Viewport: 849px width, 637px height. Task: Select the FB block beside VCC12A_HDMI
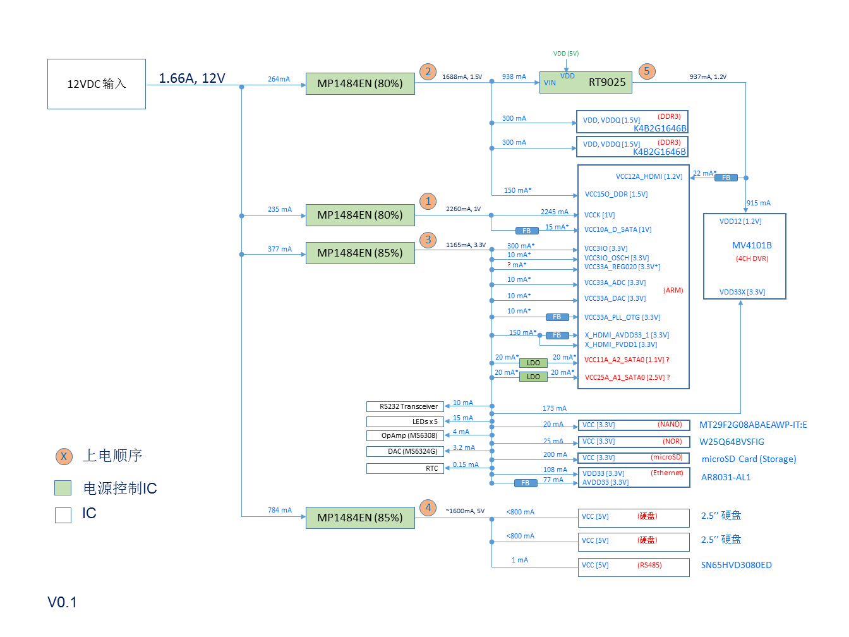pyautogui.click(x=726, y=178)
